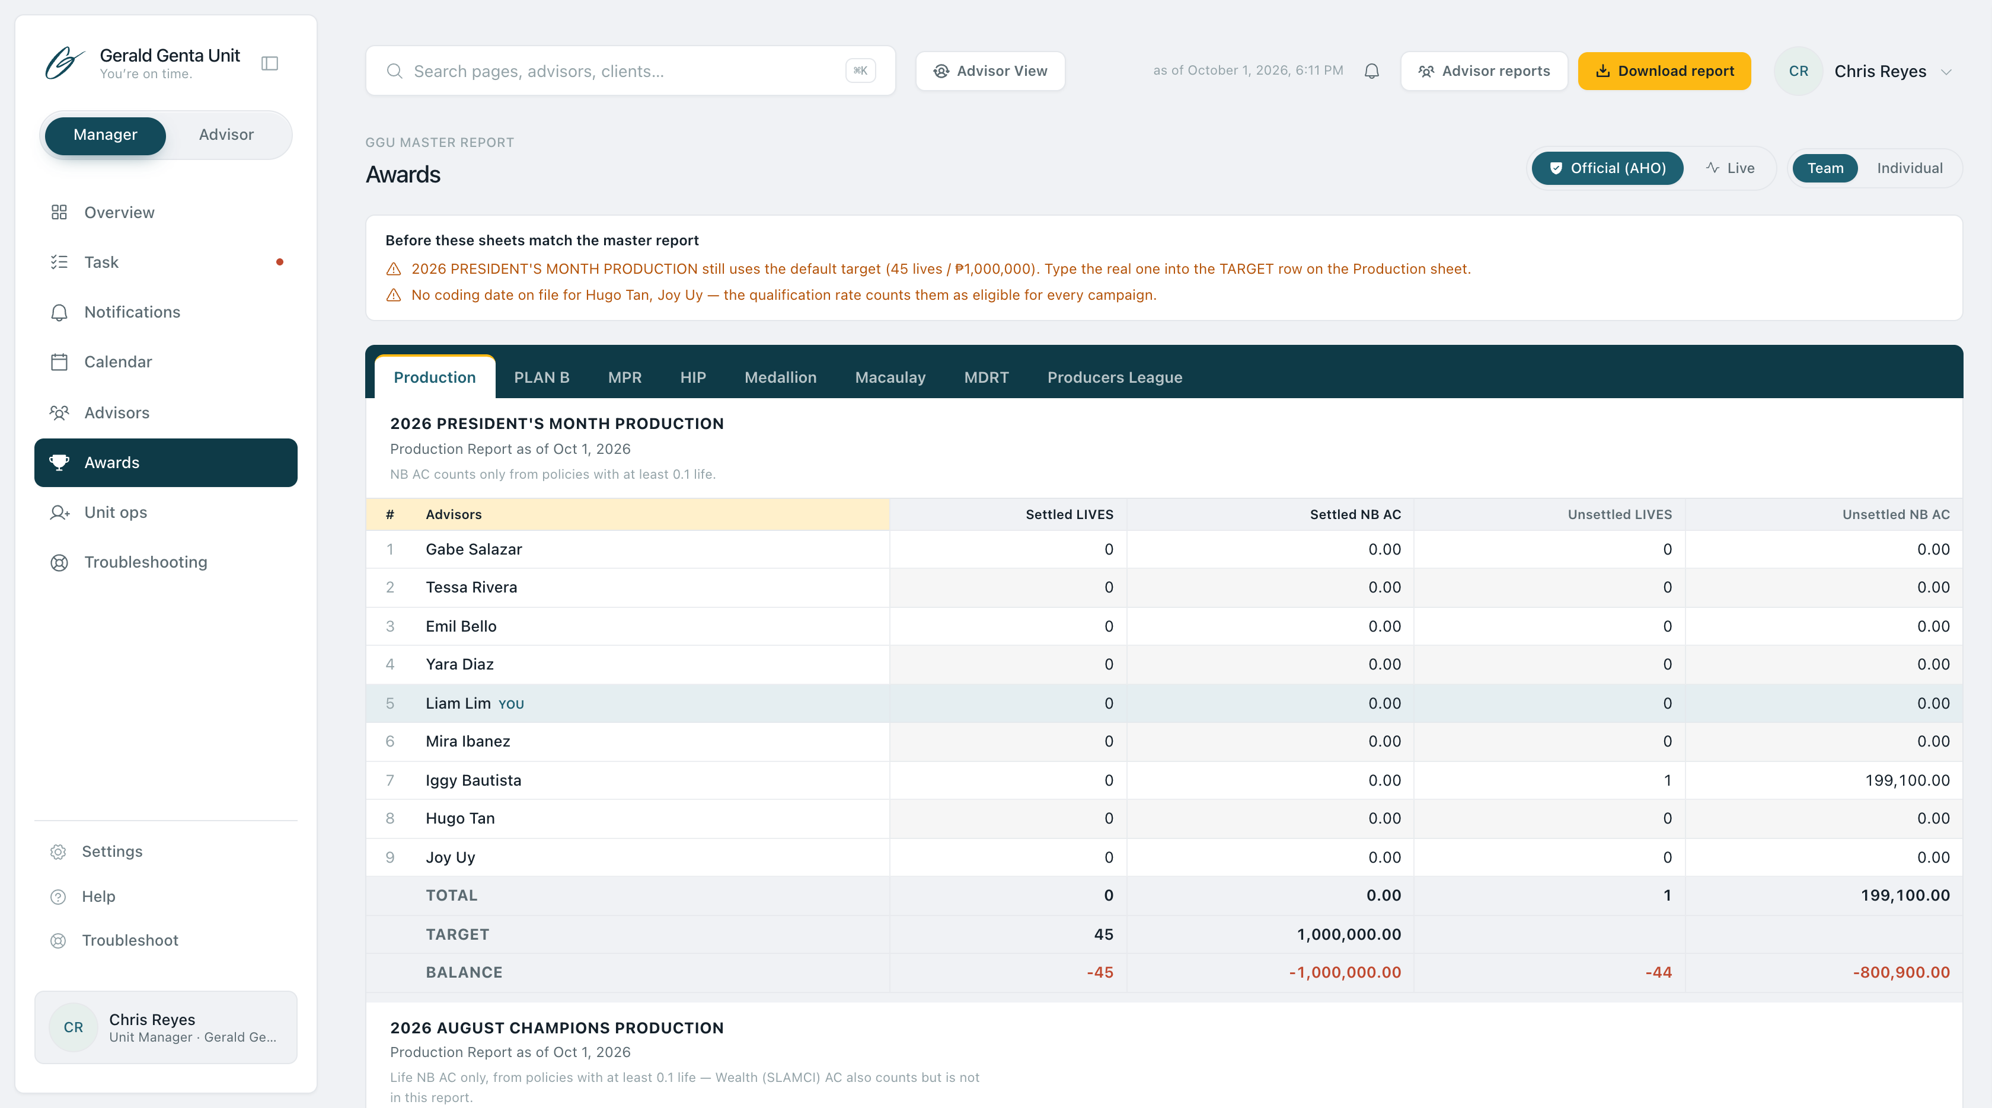The height and width of the screenshot is (1108, 1992).
Task: Select Official (AHO) data source
Action: pos(1608,168)
